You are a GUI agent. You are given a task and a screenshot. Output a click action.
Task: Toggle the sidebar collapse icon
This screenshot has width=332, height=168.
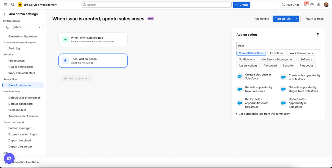coord(6,5)
